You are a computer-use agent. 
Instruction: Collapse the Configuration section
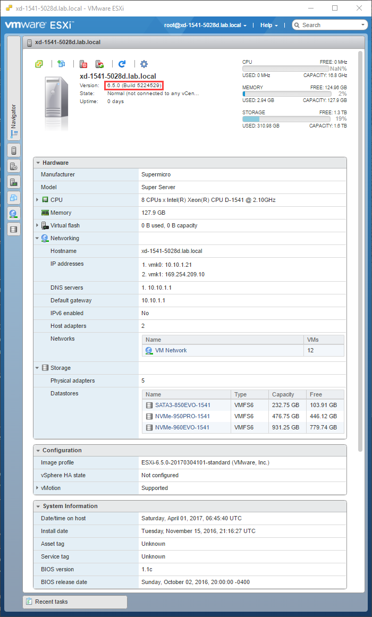38,450
